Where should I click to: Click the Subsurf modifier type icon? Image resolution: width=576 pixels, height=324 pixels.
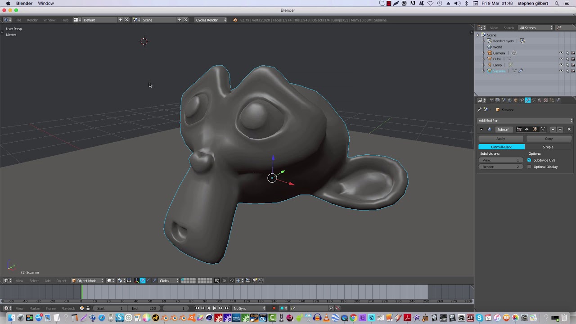[x=490, y=129]
